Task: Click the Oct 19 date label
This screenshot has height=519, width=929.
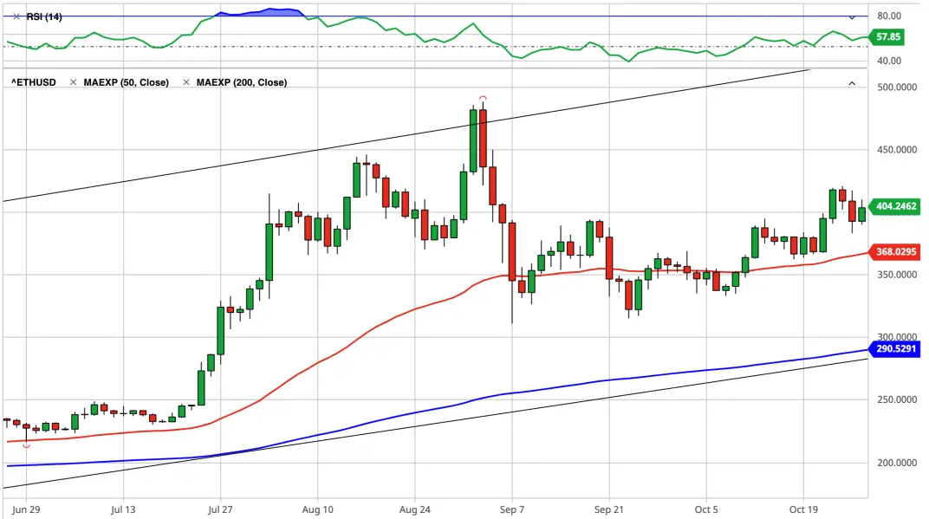Action: pos(803,509)
